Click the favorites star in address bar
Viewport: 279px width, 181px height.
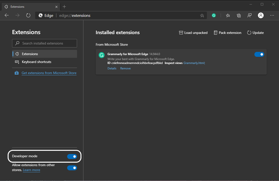pos(202,15)
